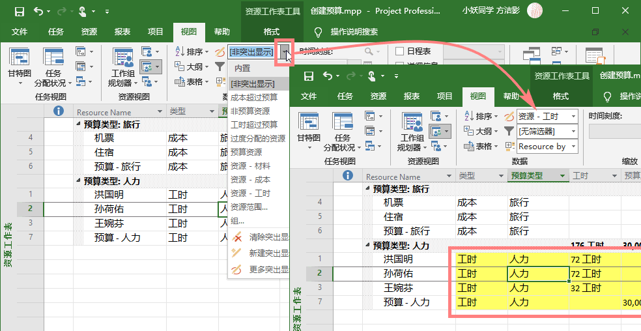Click outline button in back window
641x331 pixels.
point(192,66)
